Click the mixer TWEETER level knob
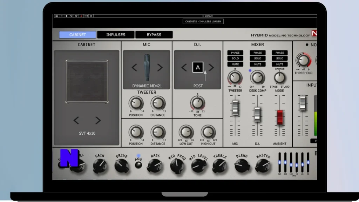 pyautogui.click(x=235, y=78)
